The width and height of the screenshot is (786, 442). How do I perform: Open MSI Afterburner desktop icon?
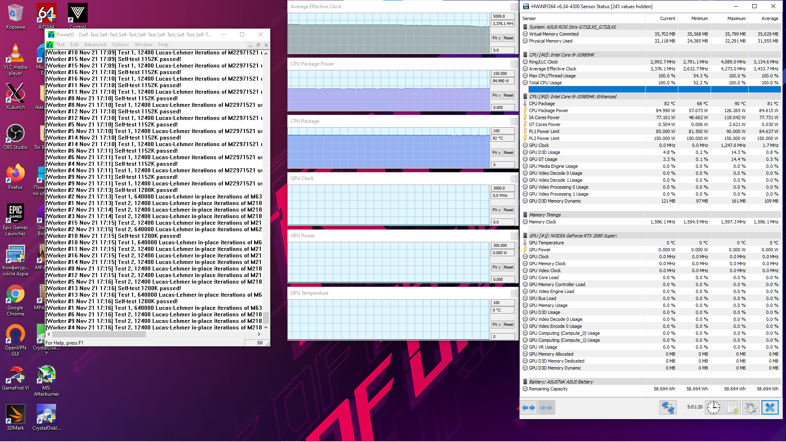(47, 380)
